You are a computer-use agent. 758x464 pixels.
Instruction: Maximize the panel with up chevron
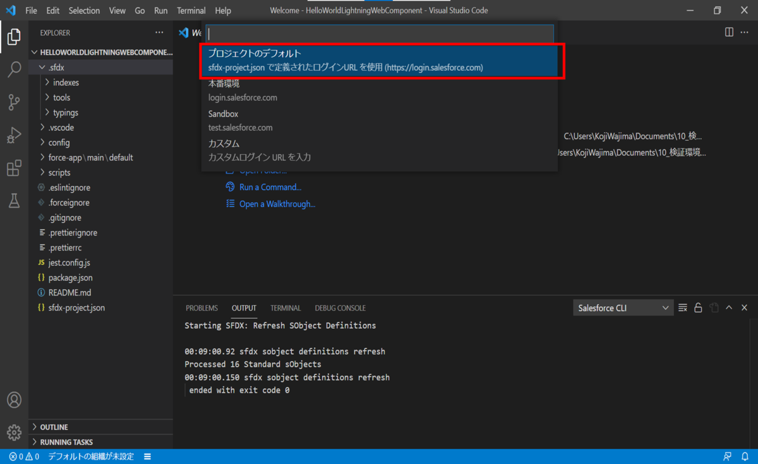coord(729,308)
